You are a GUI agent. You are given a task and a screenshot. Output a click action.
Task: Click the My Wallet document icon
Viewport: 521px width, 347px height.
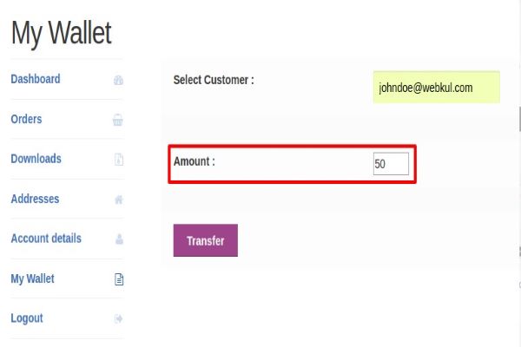coord(119,279)
